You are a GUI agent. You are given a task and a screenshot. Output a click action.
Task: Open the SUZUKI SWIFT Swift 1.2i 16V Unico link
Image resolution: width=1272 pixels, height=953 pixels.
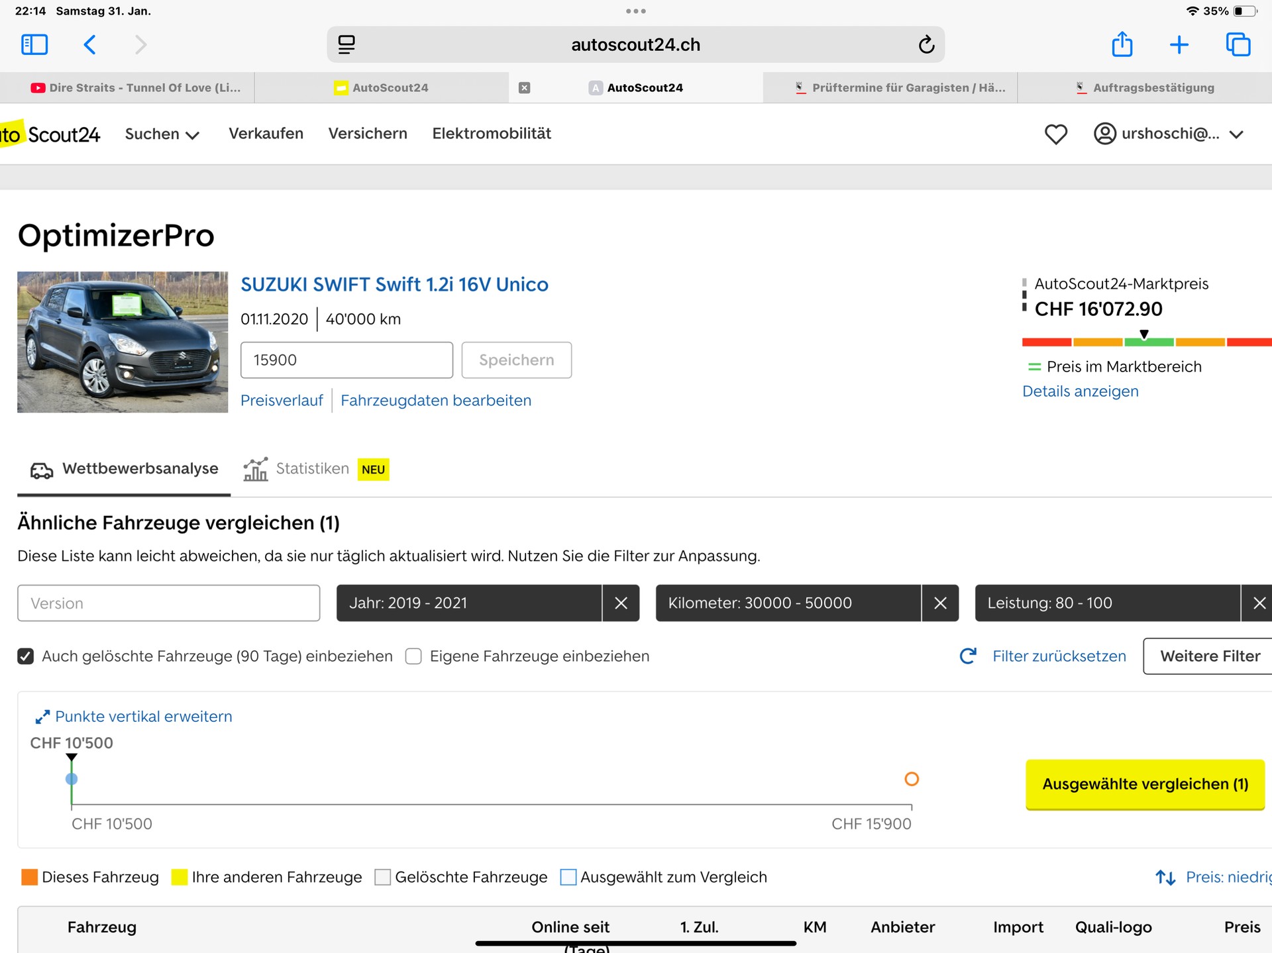point(394,285)
